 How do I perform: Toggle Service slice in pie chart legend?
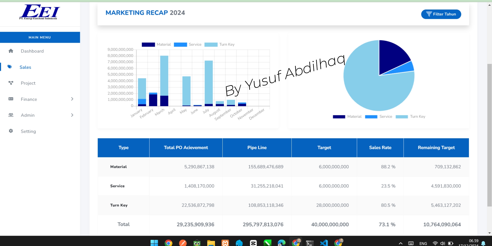click(x=378, y=117)
